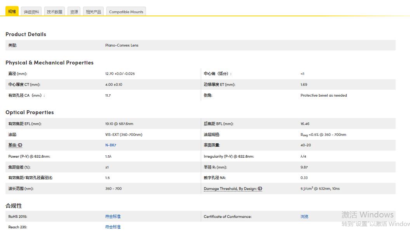The height and width of the screenshot is (238, 410).
Task: Go to the 资源 tab
Action: click(74, 12)
